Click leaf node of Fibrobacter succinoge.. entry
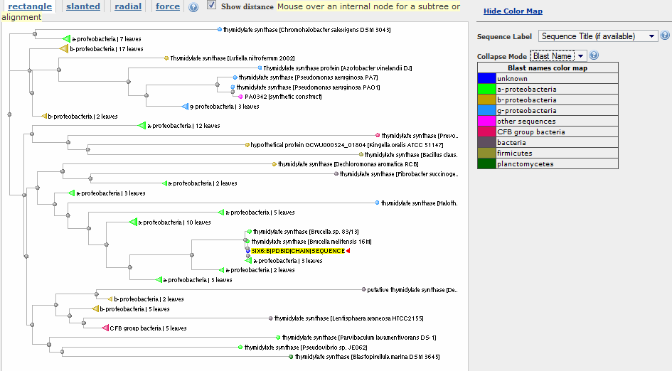Image resolution: width=672 pixels, height=371 pixels. (x=336, y=174)
